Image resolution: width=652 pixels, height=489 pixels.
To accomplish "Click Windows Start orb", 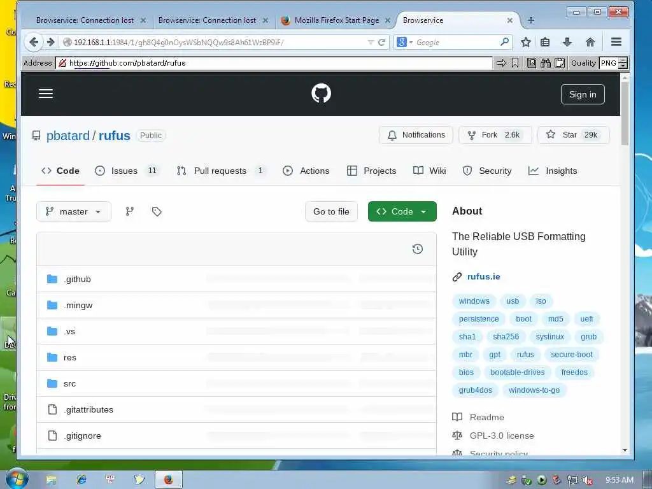I will pos(16,478).
